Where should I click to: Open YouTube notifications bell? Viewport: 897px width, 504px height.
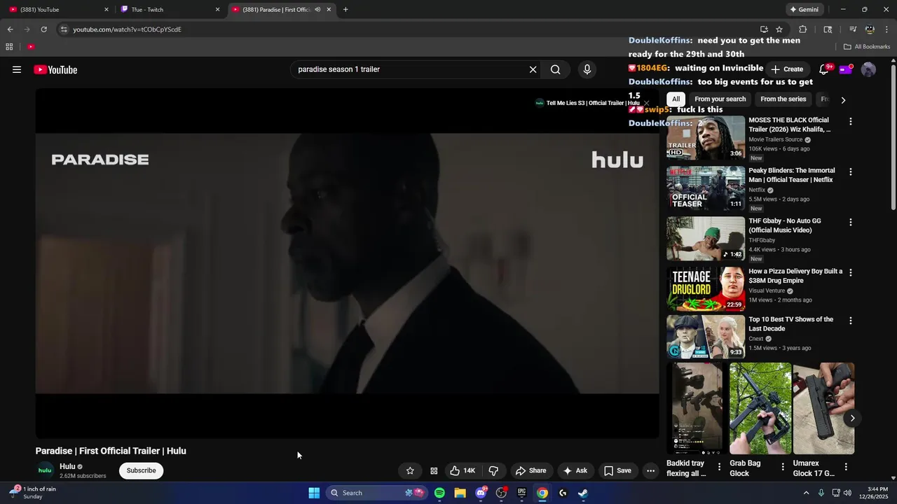click(x=824, y=69)
